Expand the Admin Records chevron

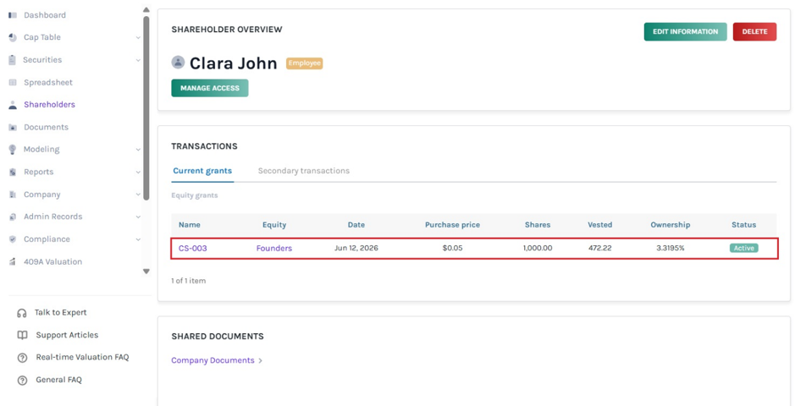tap(138, 217)
